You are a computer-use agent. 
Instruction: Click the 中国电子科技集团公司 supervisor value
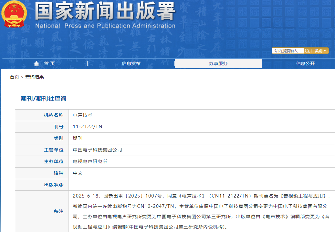point(98,150)
